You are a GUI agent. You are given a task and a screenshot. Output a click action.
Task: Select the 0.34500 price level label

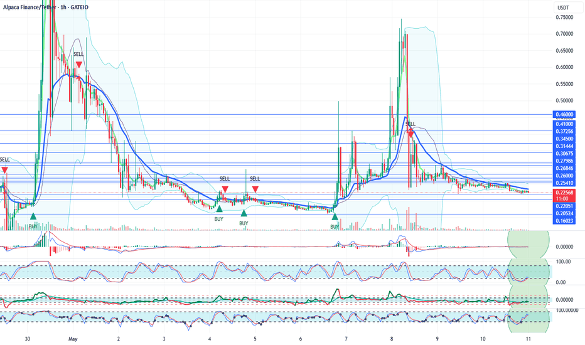pyautogui.click(x=564, y=139)
